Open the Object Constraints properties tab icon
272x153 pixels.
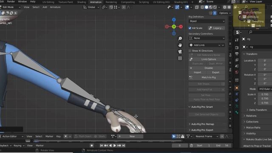click(x=237, y=100)
